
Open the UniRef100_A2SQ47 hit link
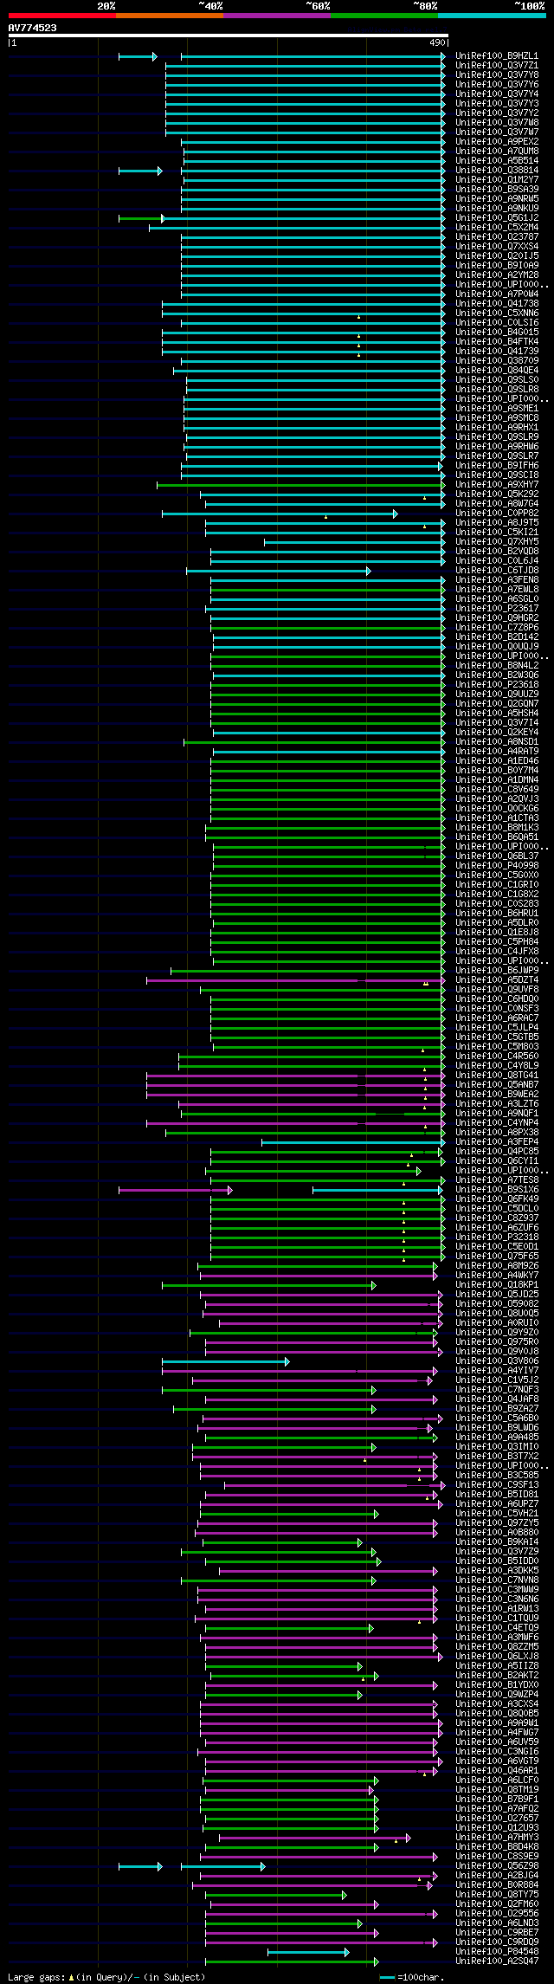(497, 1961)
